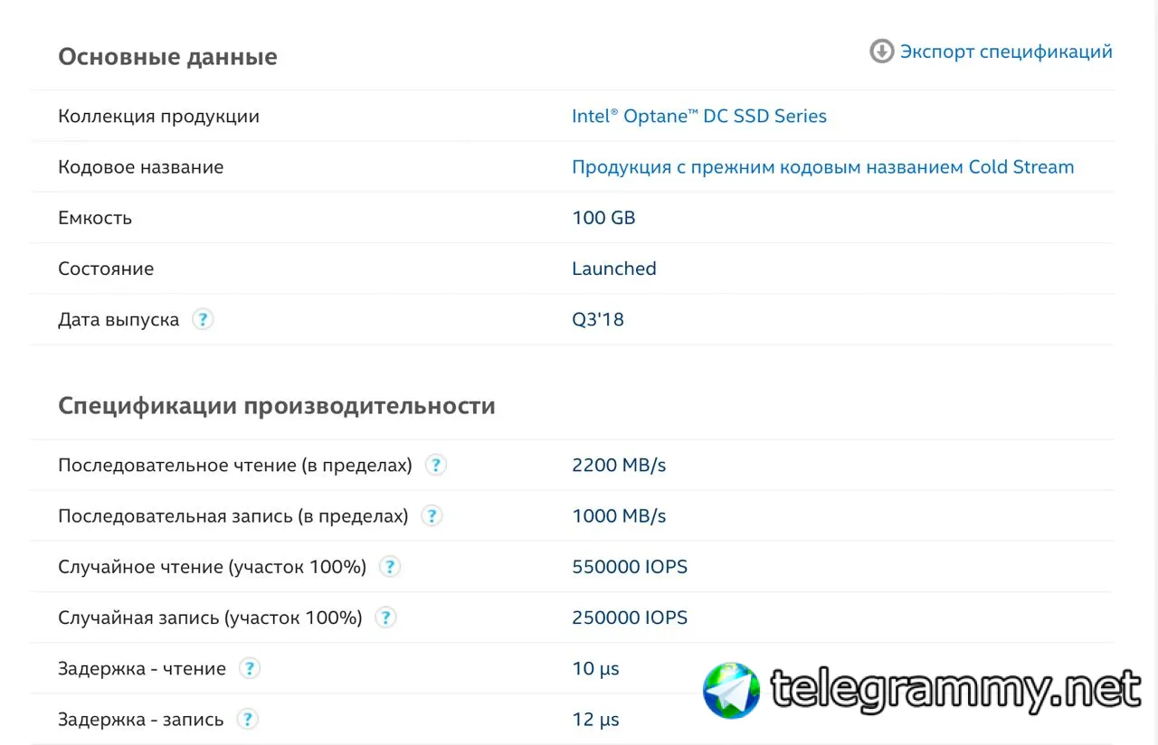Select the Спецификации производительности heading

[x=277, y=406]
